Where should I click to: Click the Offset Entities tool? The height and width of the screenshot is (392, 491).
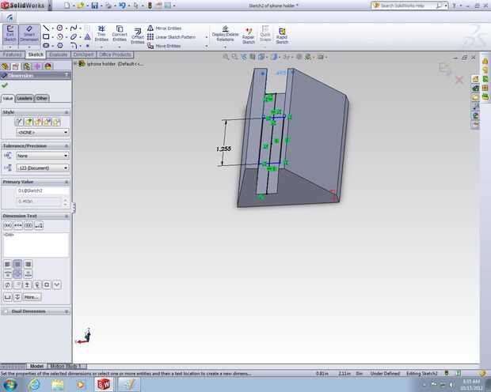[137, 36]
